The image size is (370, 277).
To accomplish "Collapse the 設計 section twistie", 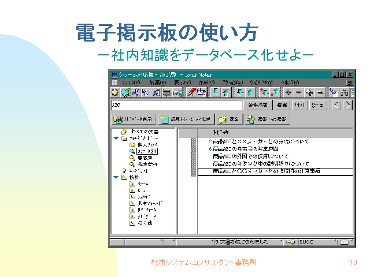I will pos(116,177).
